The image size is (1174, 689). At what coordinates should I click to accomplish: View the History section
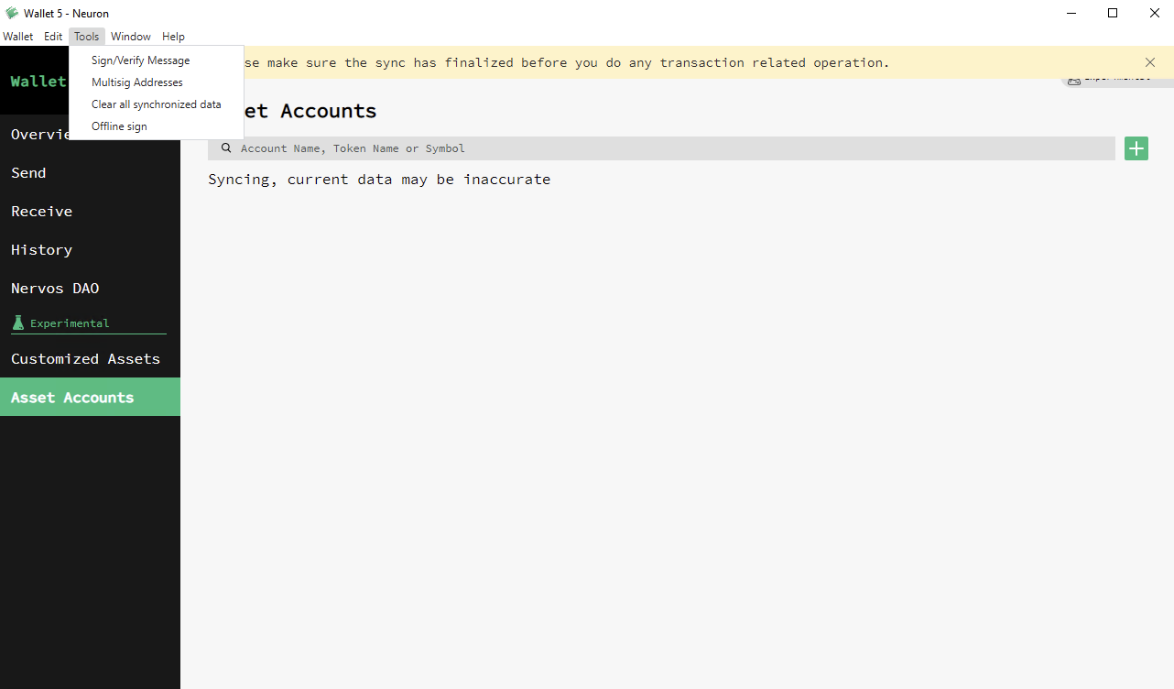[41, 249]
